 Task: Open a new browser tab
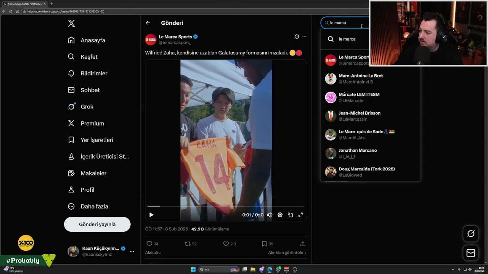(x=51, y=4)
